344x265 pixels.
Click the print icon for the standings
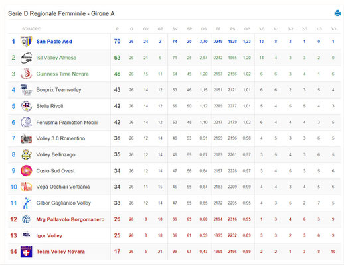pyautogui.click(x=337, y=13)
